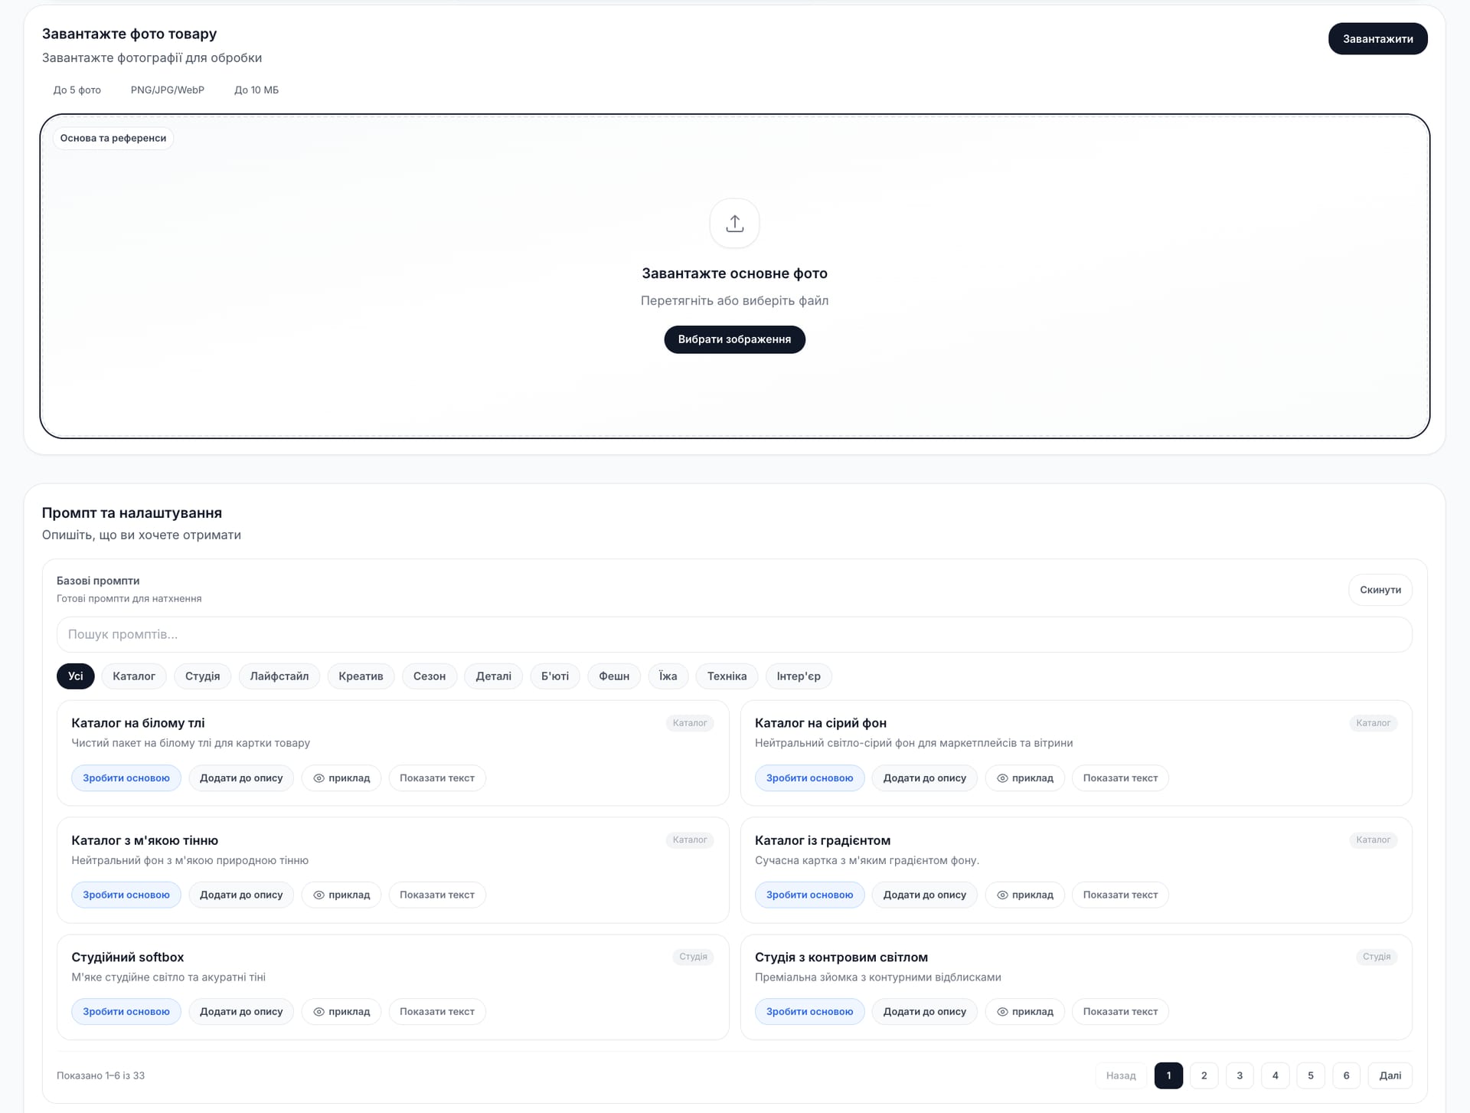Go to pagination page 4
Viewport: 1470px width, 1113px height.
coord(1275,1075)
